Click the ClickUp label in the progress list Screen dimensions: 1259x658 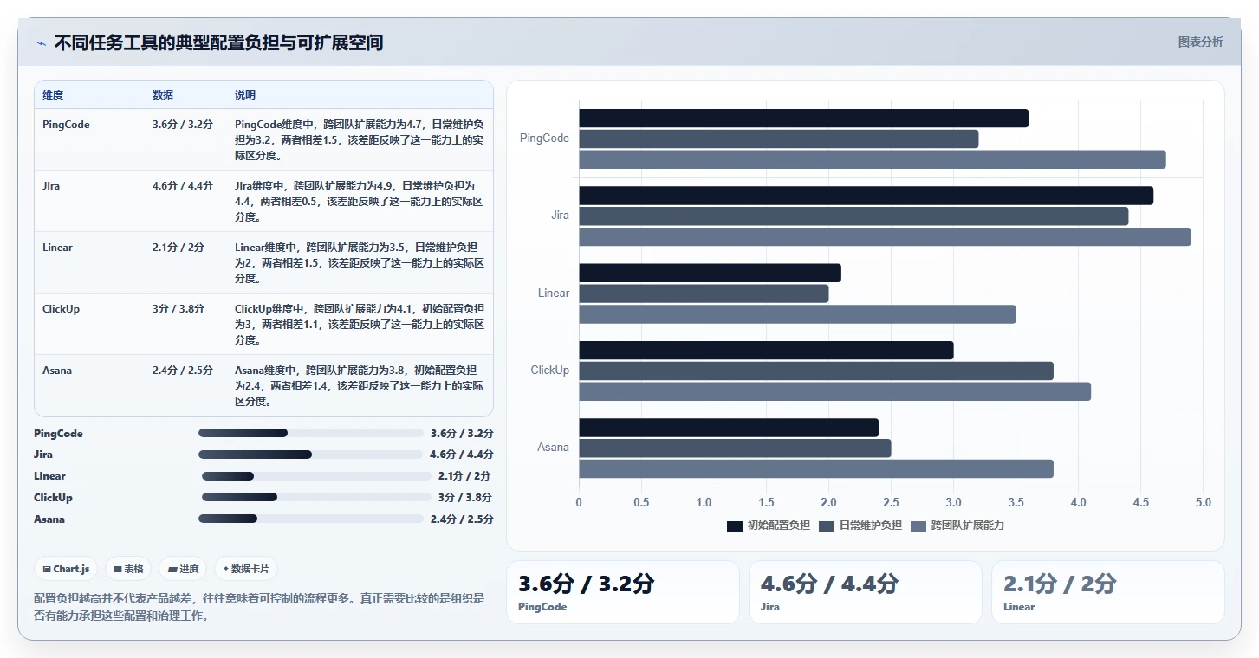(x=53, y=498)
